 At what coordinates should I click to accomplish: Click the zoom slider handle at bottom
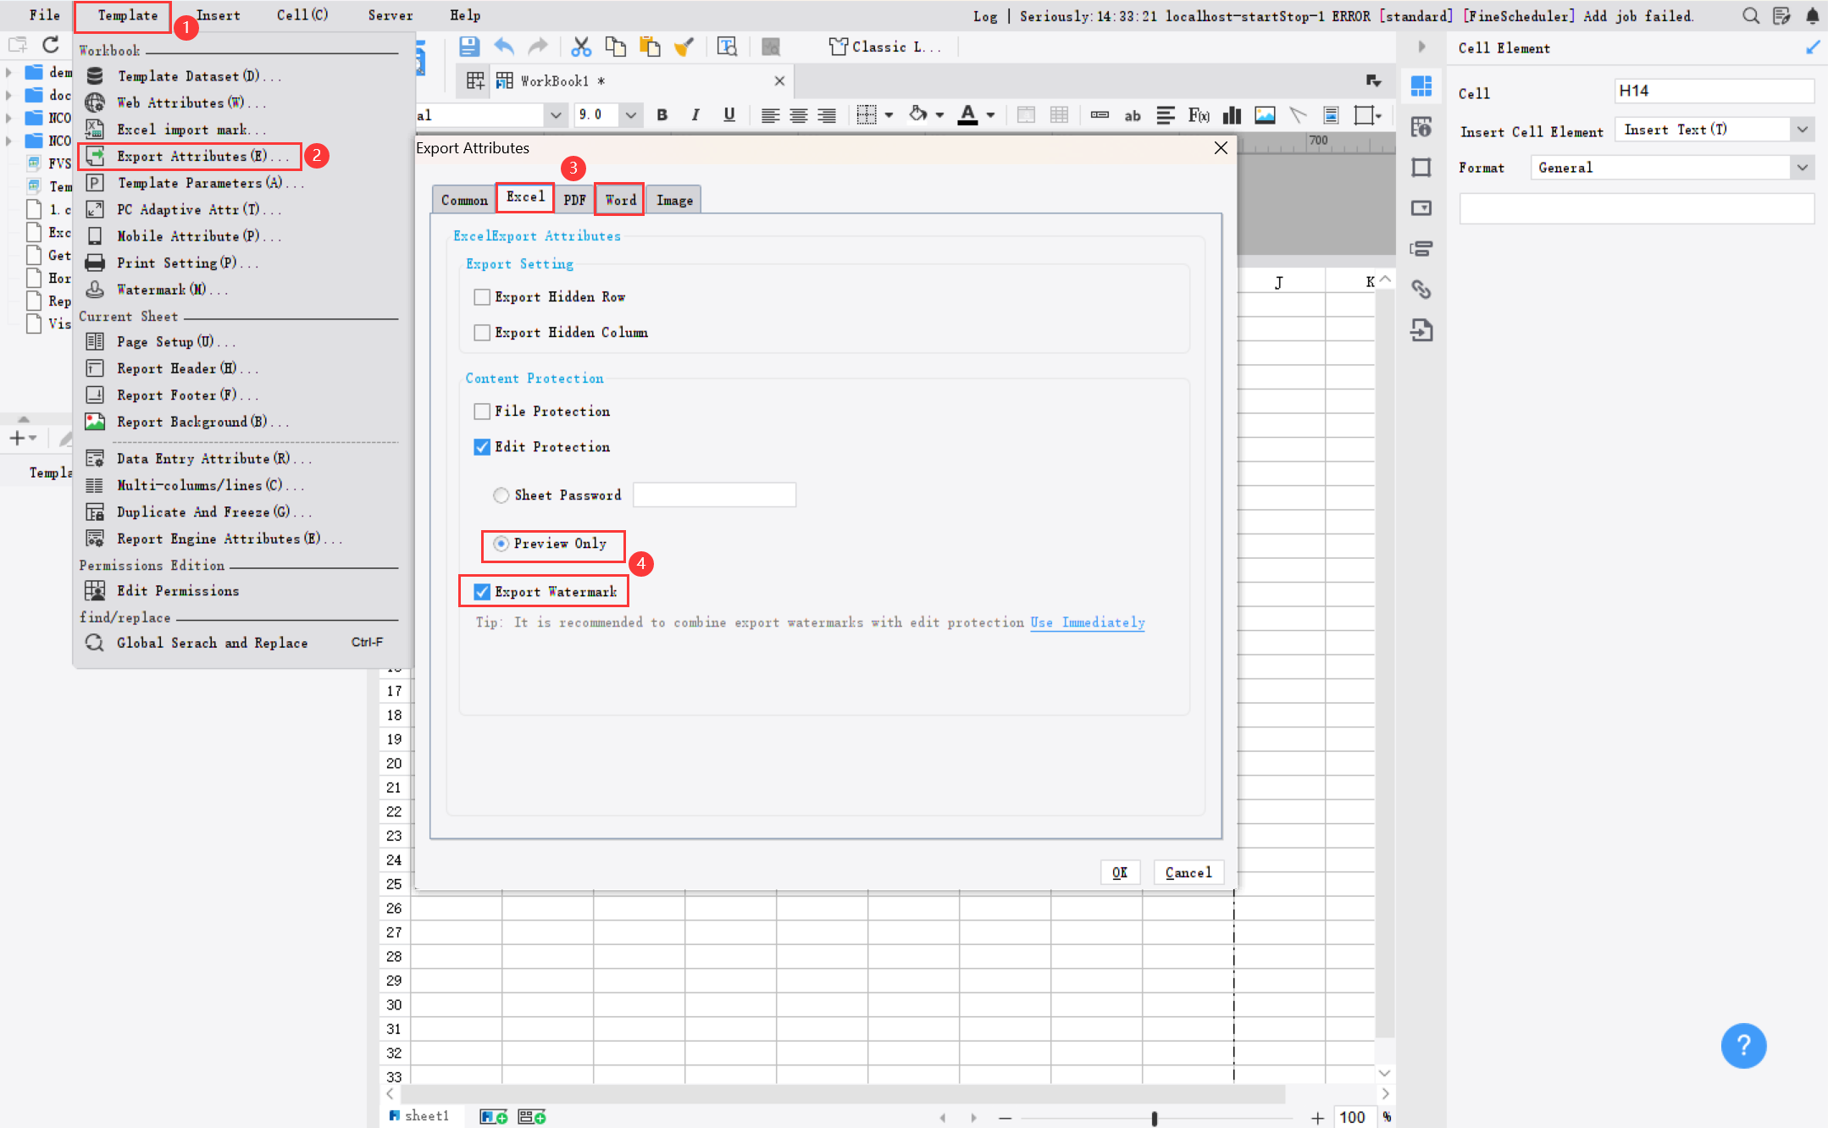pos(1155,1119)
